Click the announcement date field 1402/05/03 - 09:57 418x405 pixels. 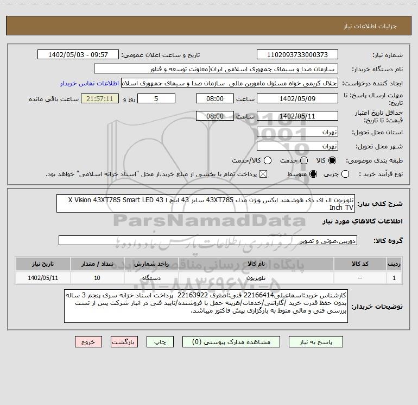click(78, 54)
